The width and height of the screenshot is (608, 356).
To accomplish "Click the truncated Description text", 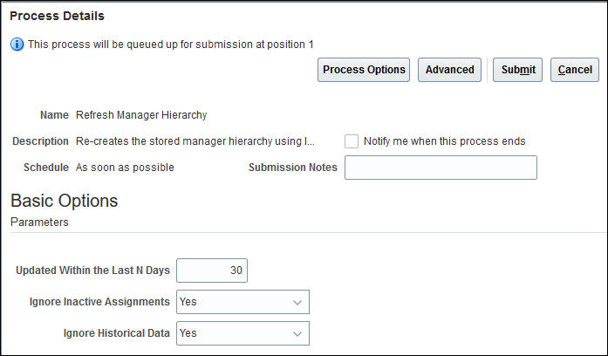I will 195,141.
